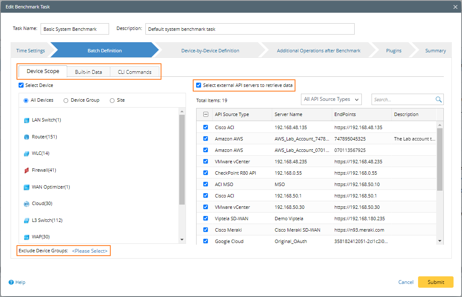Uncheck the CheckPoint R80 API row
This screenshot has width=462, height=297.
point(206,173)
